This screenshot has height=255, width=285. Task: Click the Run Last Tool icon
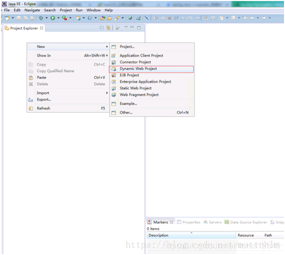click(x=65, y=18)
